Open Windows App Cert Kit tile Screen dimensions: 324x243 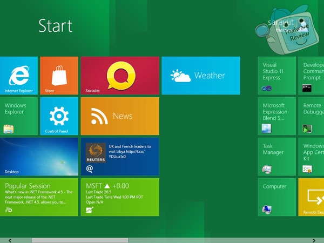click(x=311, y=157)
